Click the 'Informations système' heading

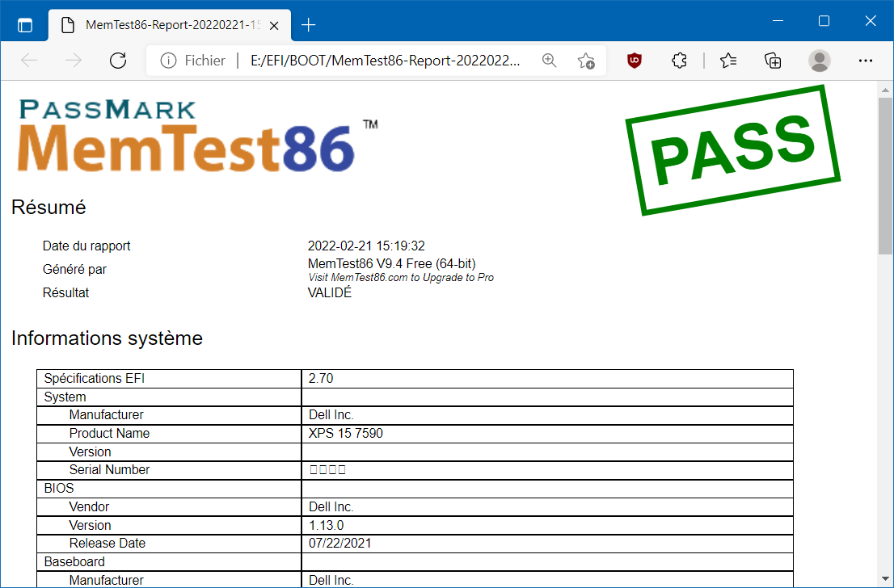[108, 338]
